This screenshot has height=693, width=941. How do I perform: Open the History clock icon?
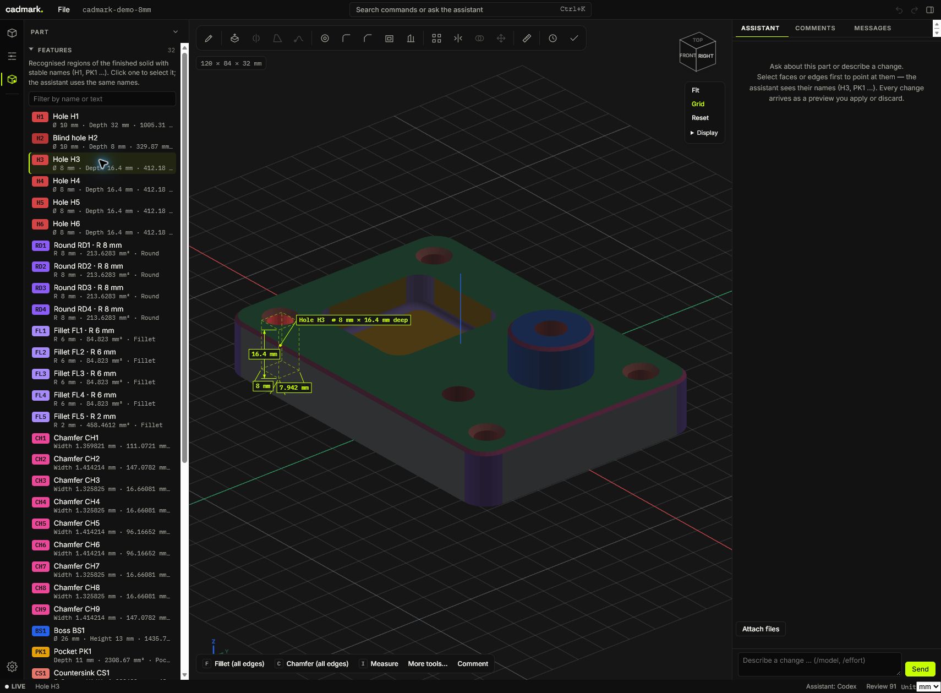(552, 39)
